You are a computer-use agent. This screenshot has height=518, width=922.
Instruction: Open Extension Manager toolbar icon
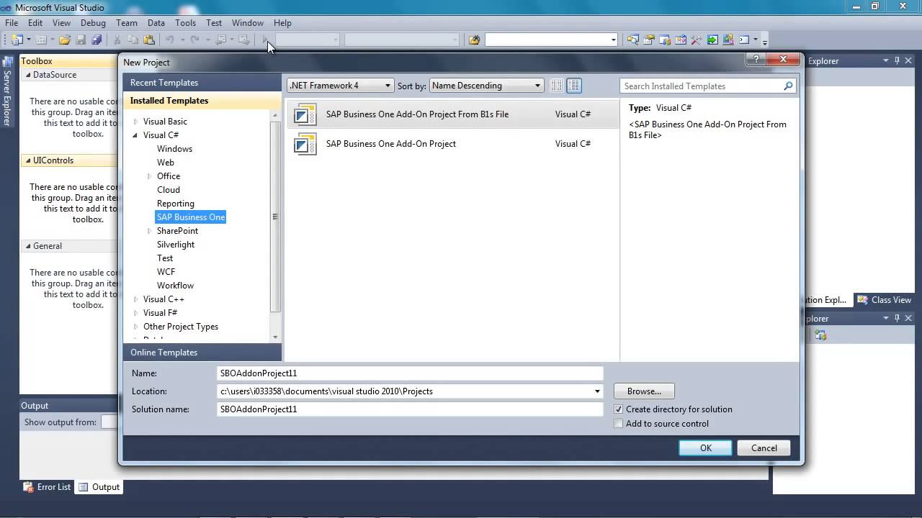pos(728,40)
